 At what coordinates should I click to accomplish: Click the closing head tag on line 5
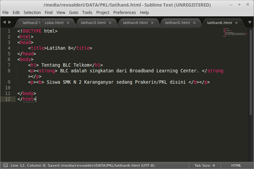pos(27,54)
